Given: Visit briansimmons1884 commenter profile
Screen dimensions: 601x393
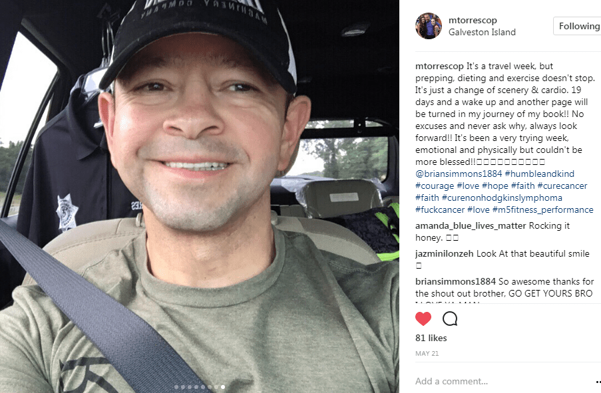Looking at the screenshot, I should [x=455, y=281].
